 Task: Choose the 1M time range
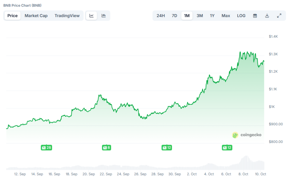pyautogui.click(x=187, y=16)
